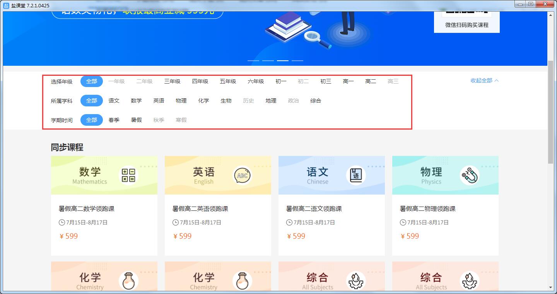This screenshot has width=557, height=294.
Task: Click the Chinese book icon
Action: (356, 175)
